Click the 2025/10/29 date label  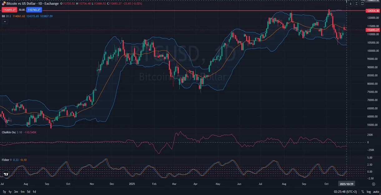click(x=346, y=184)
